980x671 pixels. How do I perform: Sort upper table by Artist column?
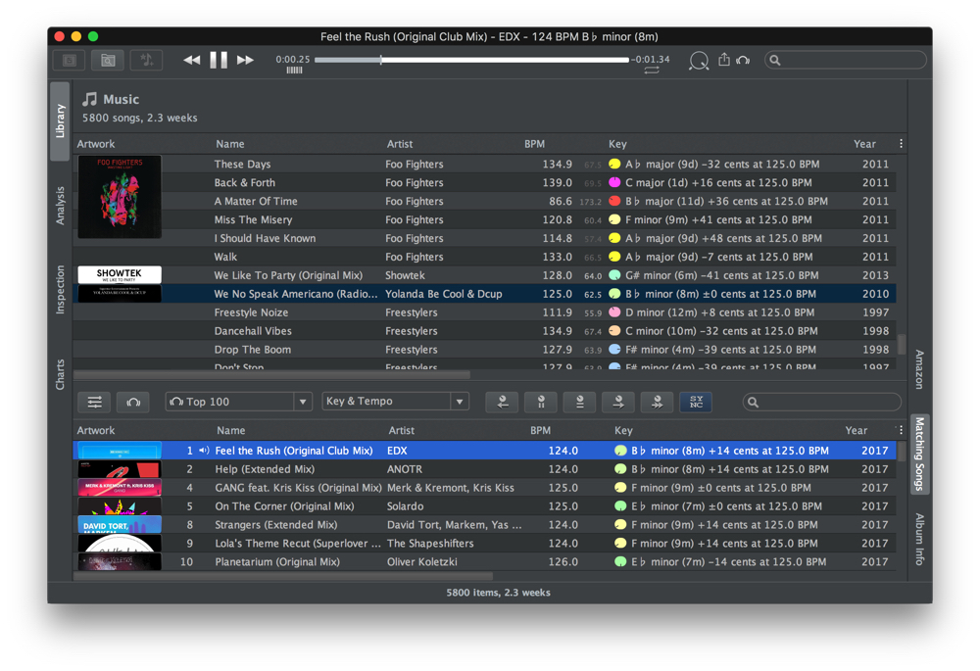[x=400, y=144]
